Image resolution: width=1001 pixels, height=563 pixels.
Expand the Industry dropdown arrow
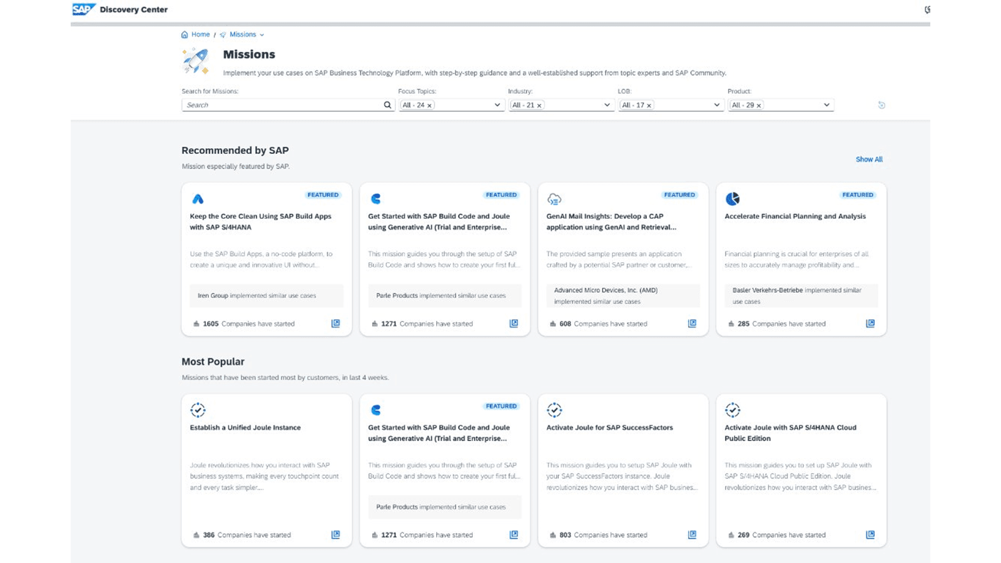click(607, 105)
